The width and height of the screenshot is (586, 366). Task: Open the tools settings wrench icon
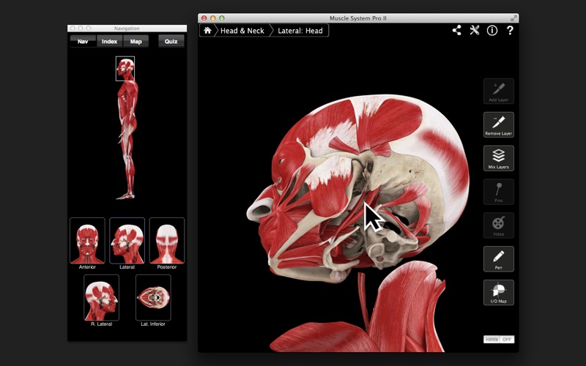tap(475, 31)
